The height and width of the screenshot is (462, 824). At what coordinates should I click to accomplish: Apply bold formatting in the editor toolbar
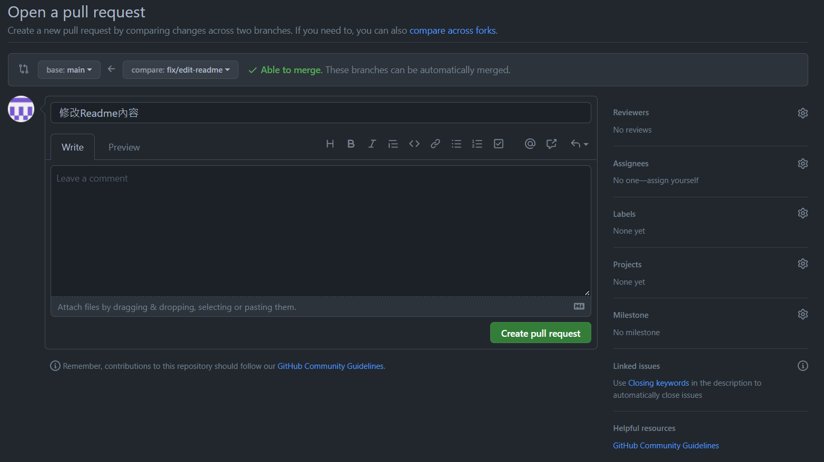coord(351,144)
